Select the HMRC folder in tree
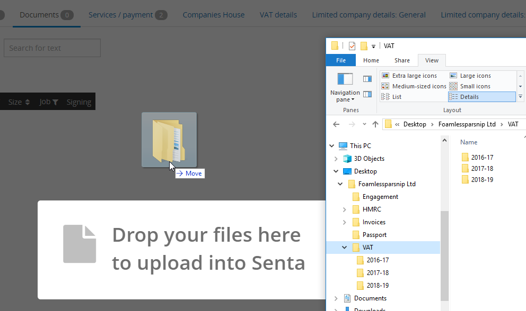 [372, 209]
